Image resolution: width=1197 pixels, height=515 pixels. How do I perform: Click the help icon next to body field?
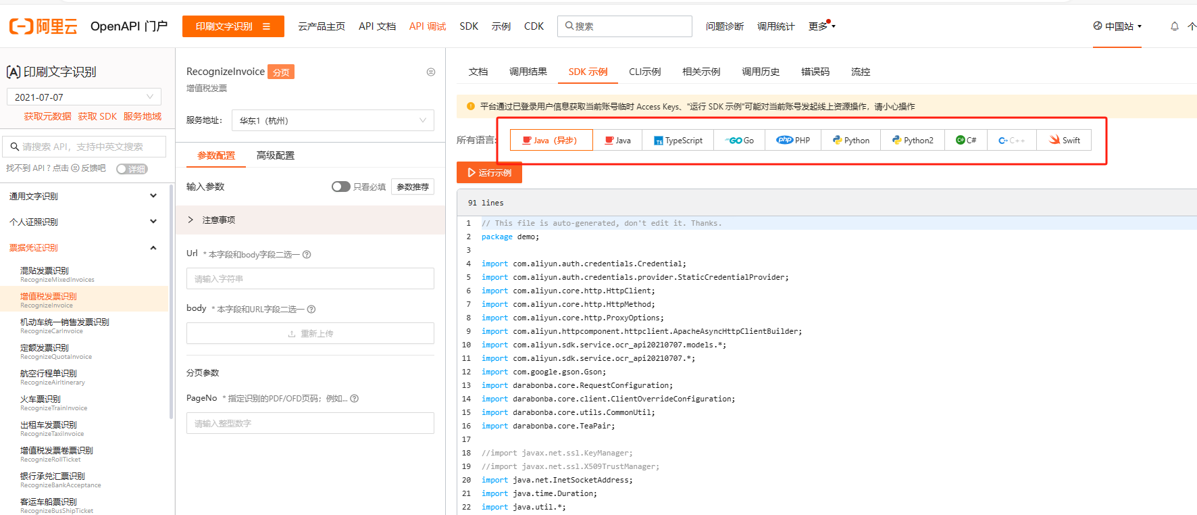[311, 310]
